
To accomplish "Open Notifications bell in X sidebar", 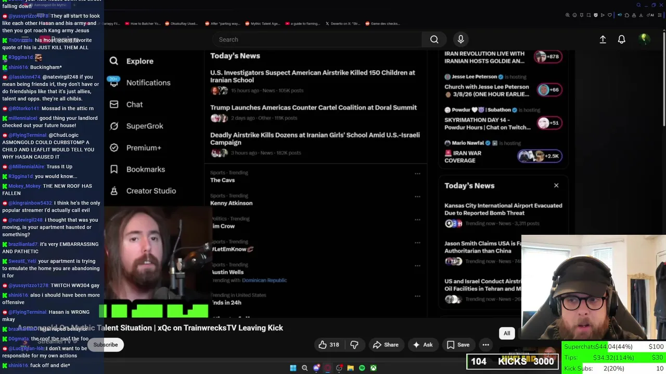I will (x=113, y=82).
